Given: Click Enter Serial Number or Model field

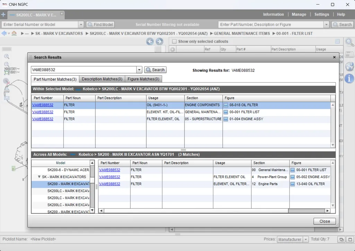Looking at the screenshot, I should click(x=40, y=25).
